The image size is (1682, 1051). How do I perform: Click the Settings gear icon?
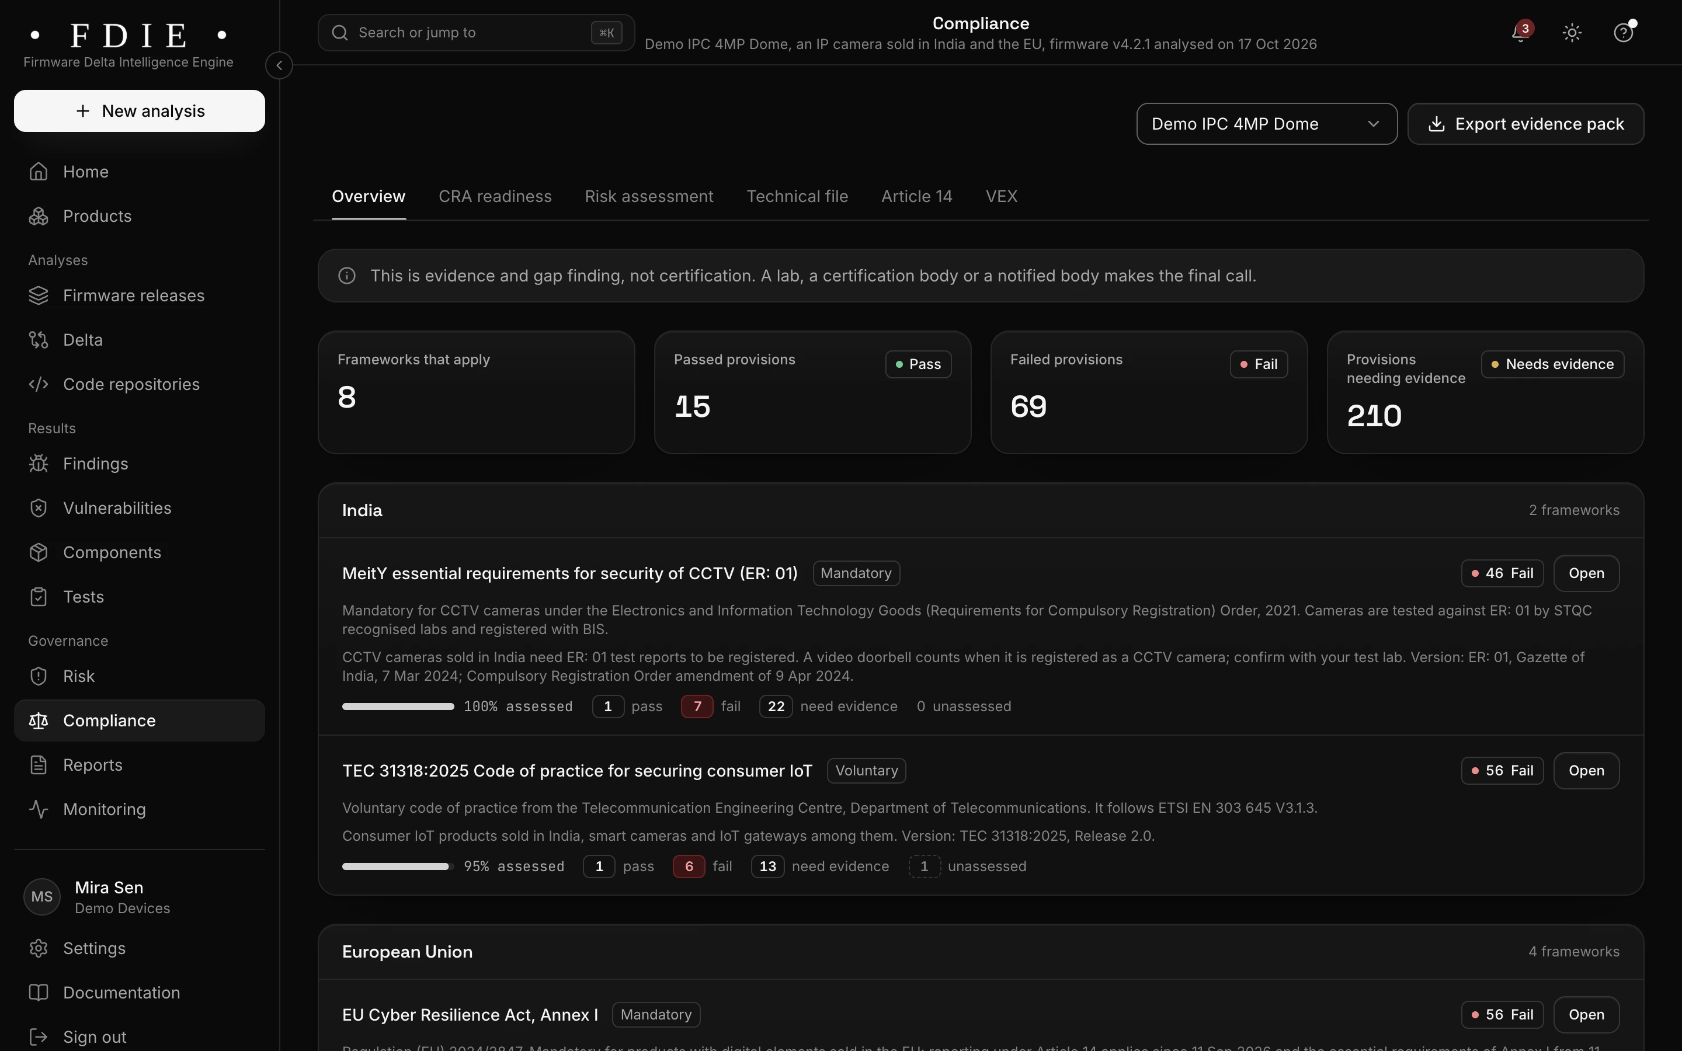39,949
